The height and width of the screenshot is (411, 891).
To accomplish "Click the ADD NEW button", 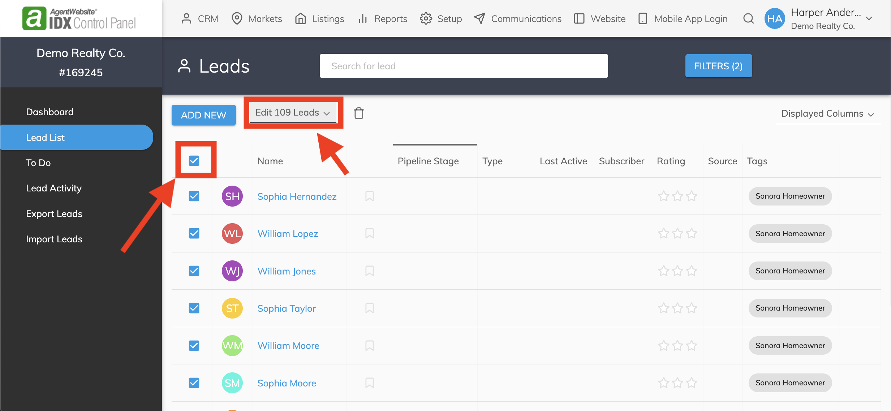I will click(x=204, y=115).
